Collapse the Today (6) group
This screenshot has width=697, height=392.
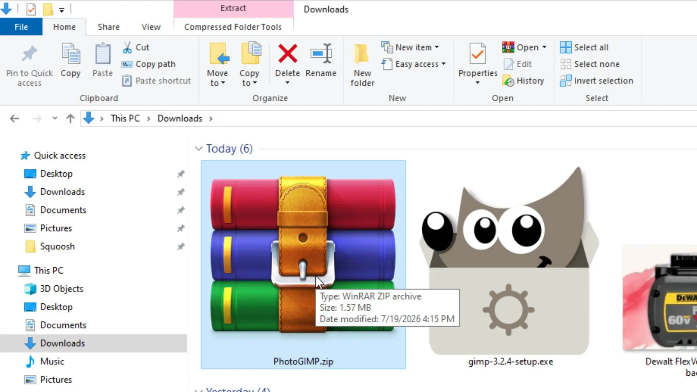click(199, 148)
